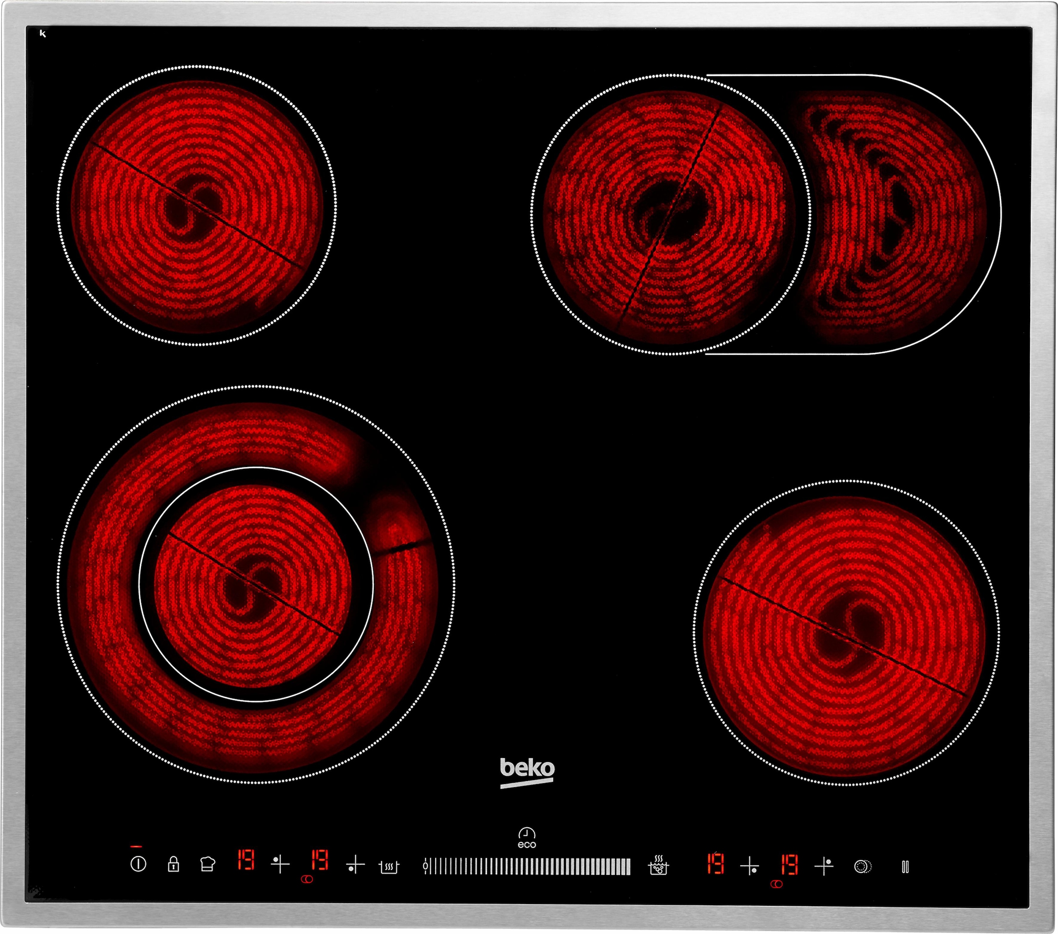This screenshot has width=1058, height=934.
Task: Touch the inner ring of bottom-left zone
Action: coord(256,585)
